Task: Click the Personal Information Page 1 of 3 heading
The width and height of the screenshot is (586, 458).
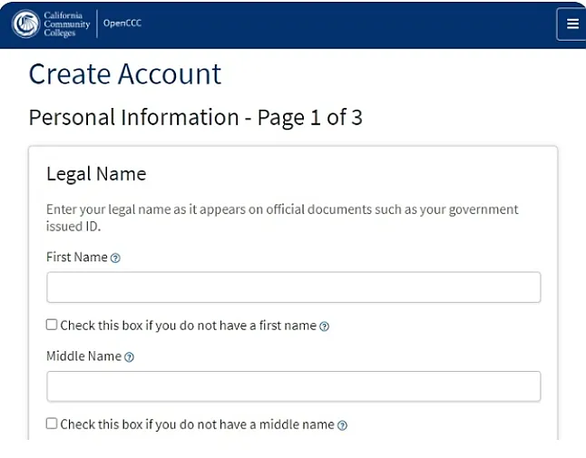Action: pos(195,117)
